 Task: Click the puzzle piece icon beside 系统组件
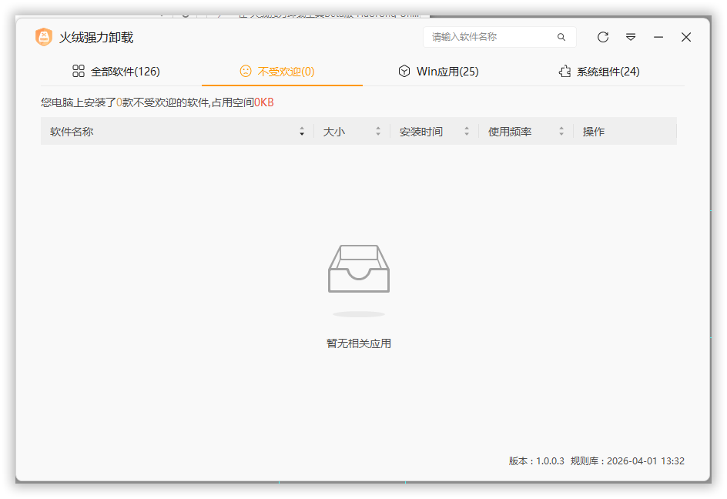pos(565,72)
